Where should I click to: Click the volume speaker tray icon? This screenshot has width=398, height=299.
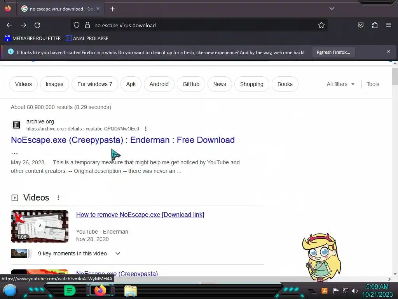pyautogui.click(x=354, y=290)
